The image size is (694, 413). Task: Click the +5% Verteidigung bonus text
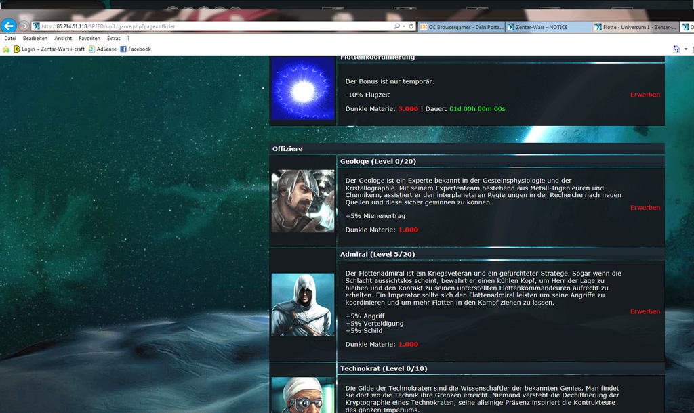click(x=374, y=324)
